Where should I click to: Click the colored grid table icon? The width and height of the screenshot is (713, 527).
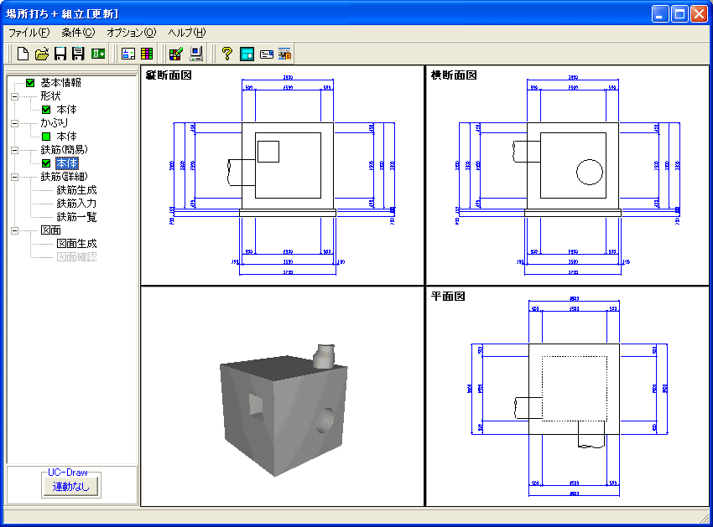[147, 54]
